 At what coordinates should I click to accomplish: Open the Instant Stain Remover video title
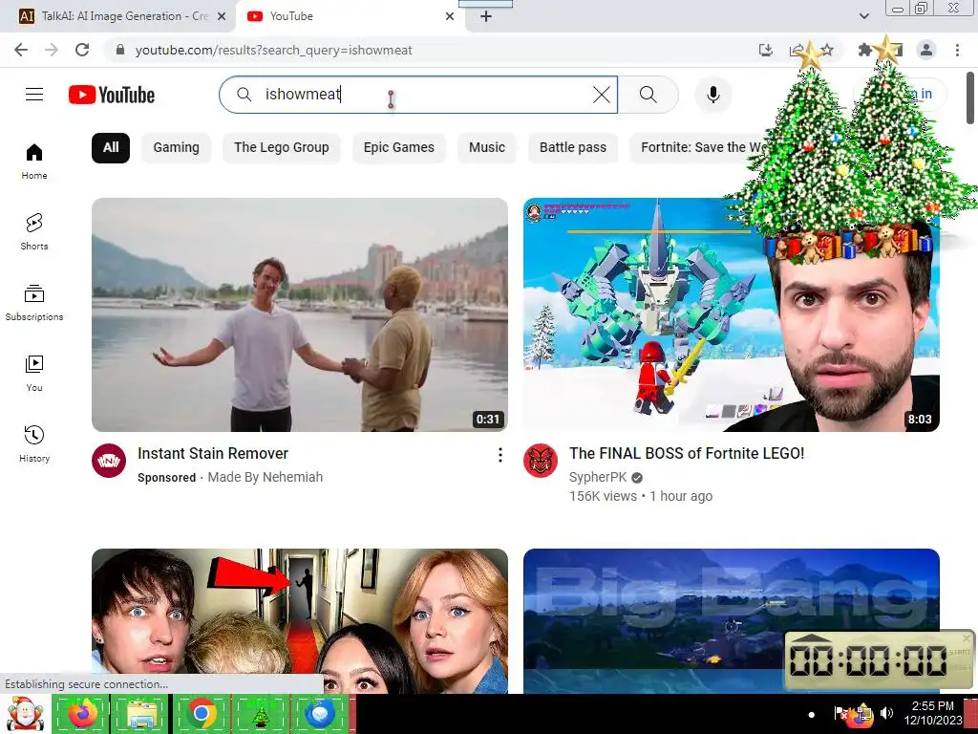[213, 454]
